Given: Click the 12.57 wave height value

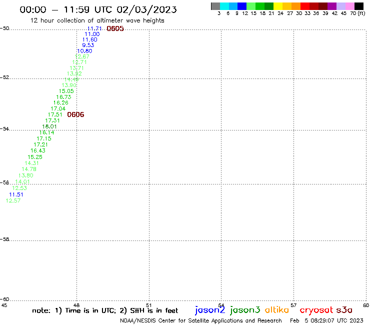Looking at the screenshot, I should [13, 200].
